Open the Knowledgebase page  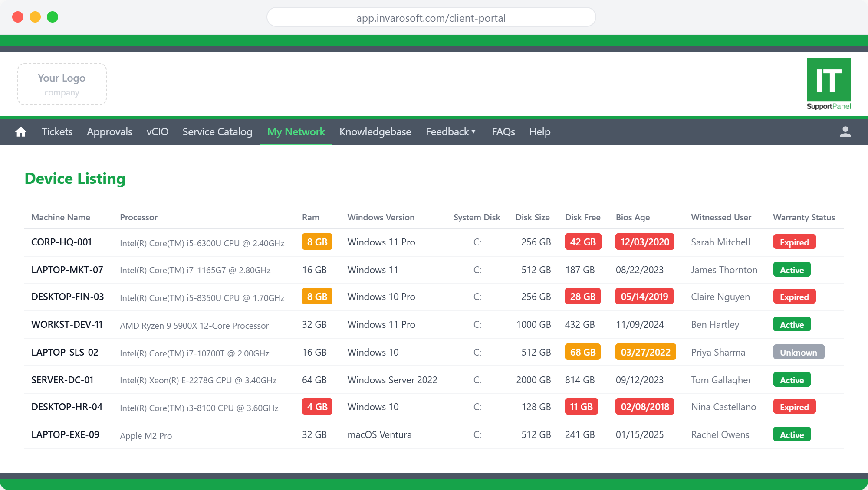375,132
